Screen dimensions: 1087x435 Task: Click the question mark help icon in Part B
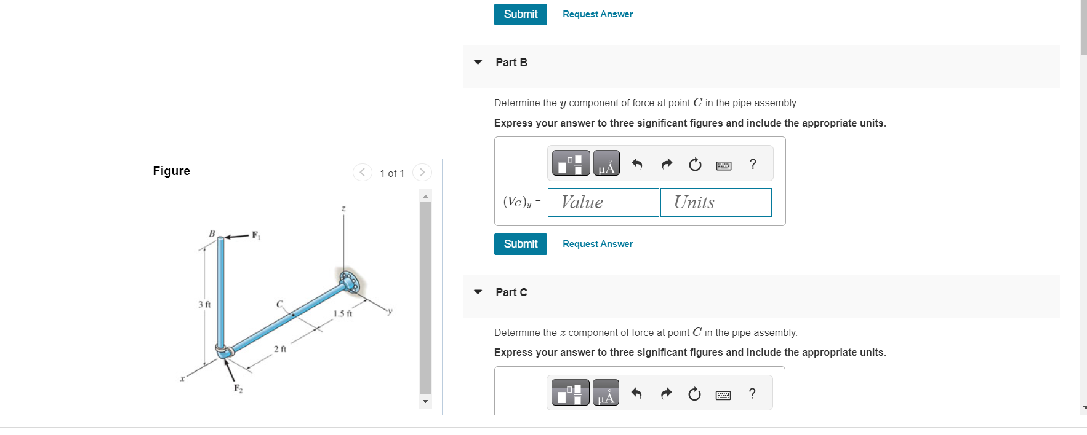pyautogui.click(x=752, y=164)
